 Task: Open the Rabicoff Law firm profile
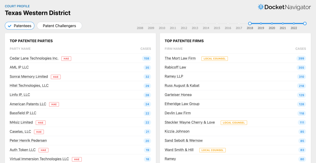tap(175, 67)
